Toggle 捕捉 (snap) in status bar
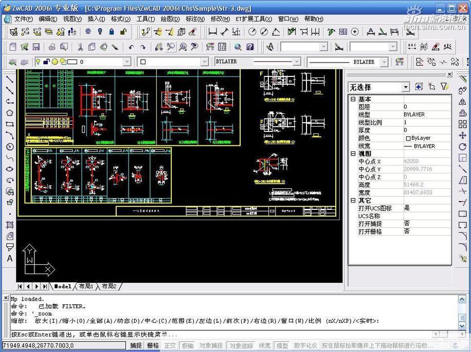Image resolution: width=471 pixels, height=352 pixels. coord(136,346)
